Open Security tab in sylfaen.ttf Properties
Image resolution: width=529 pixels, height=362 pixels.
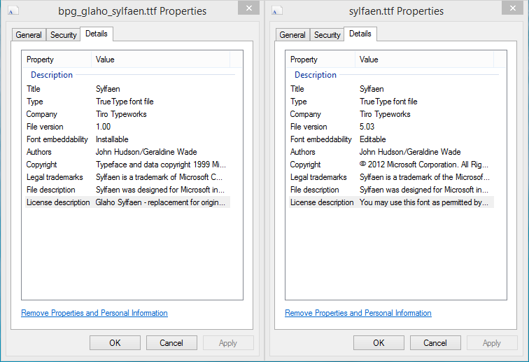tap(327, 35)
